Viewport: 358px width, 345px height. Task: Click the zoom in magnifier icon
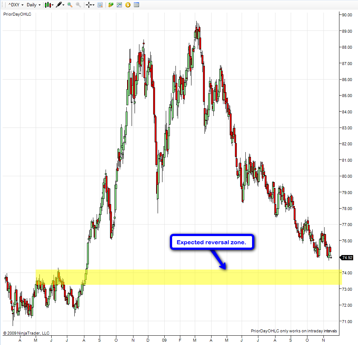click(x=70, y=5)
